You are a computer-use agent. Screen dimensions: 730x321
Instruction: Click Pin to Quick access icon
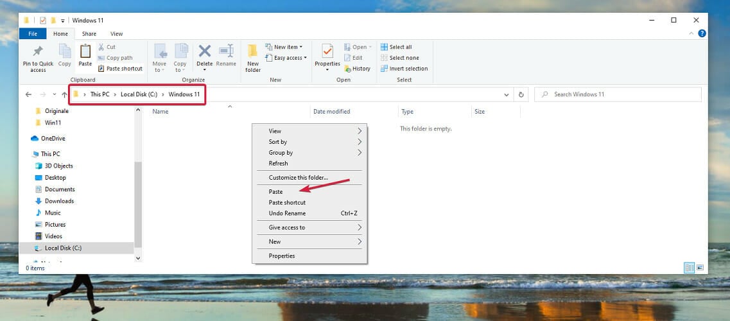pos(38,51)
